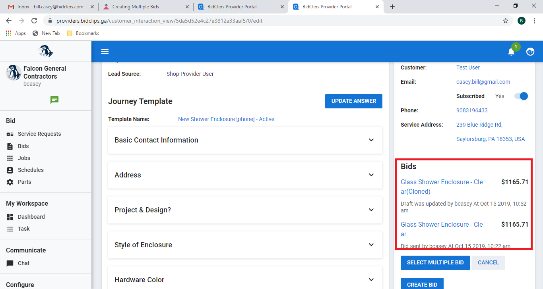Click browser back arrow

(x=9, y=21)
